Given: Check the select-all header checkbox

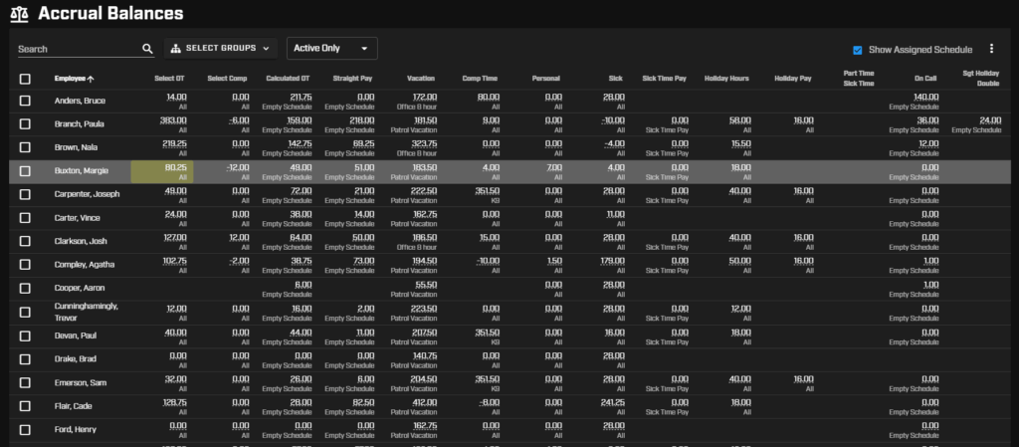Looking at the screenshot, I should 25,79.
